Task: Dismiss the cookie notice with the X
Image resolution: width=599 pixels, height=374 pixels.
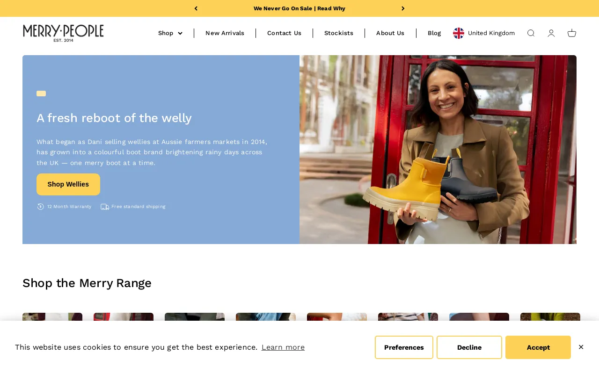Action: pos(581,347)
